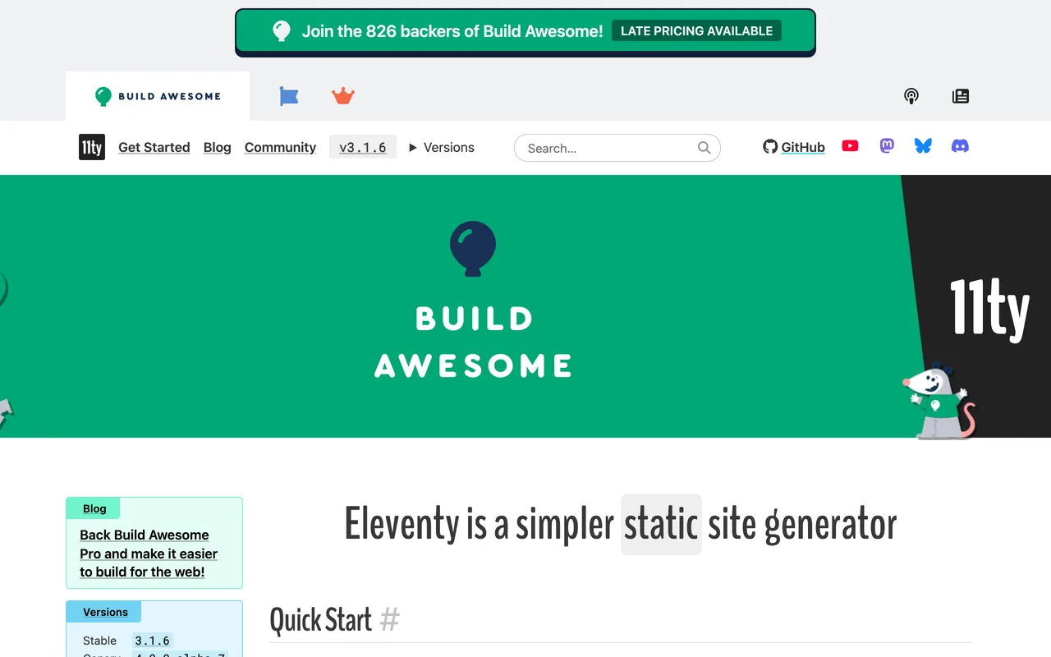The width and height of the screenshot is (1051, 657).
Task: Click the Blog label in the sidebar card
Action: (94, 508)
